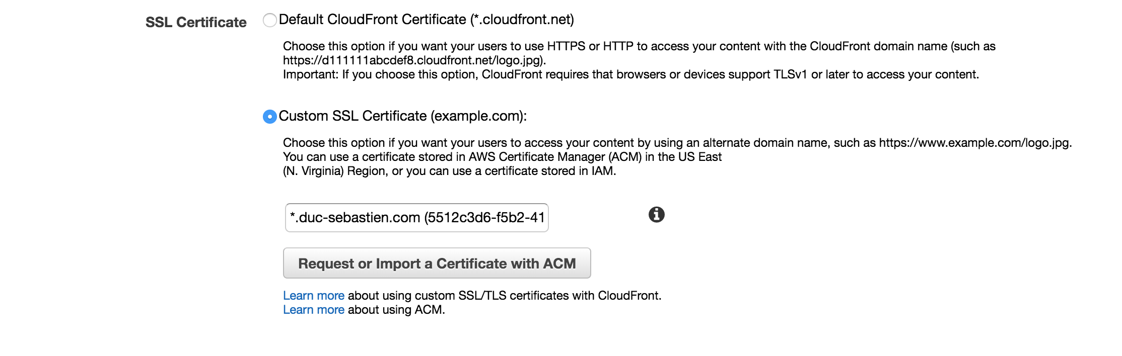
Task: Click the https://www.example.com/logo.jpg example URL text
Action: (975, 143)
